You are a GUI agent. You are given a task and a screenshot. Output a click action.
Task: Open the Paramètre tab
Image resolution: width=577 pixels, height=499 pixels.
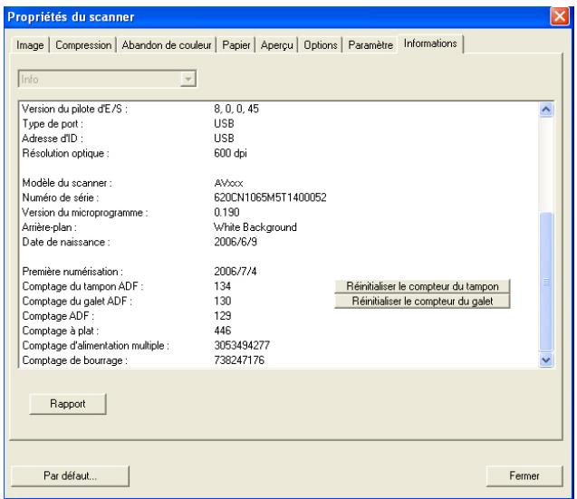[x=370, y=45]
